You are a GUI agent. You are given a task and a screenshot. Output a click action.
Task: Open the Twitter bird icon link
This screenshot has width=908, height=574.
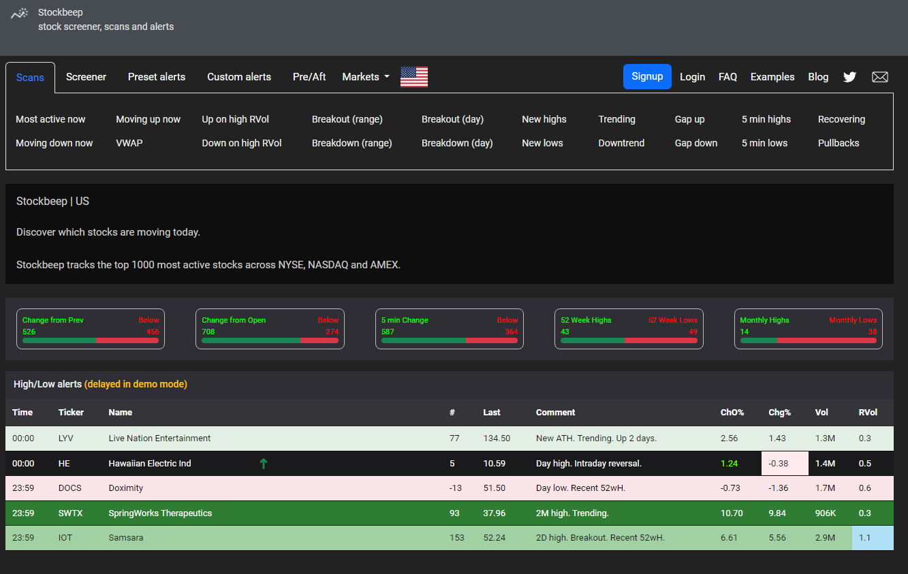click(x=849, y=77)
